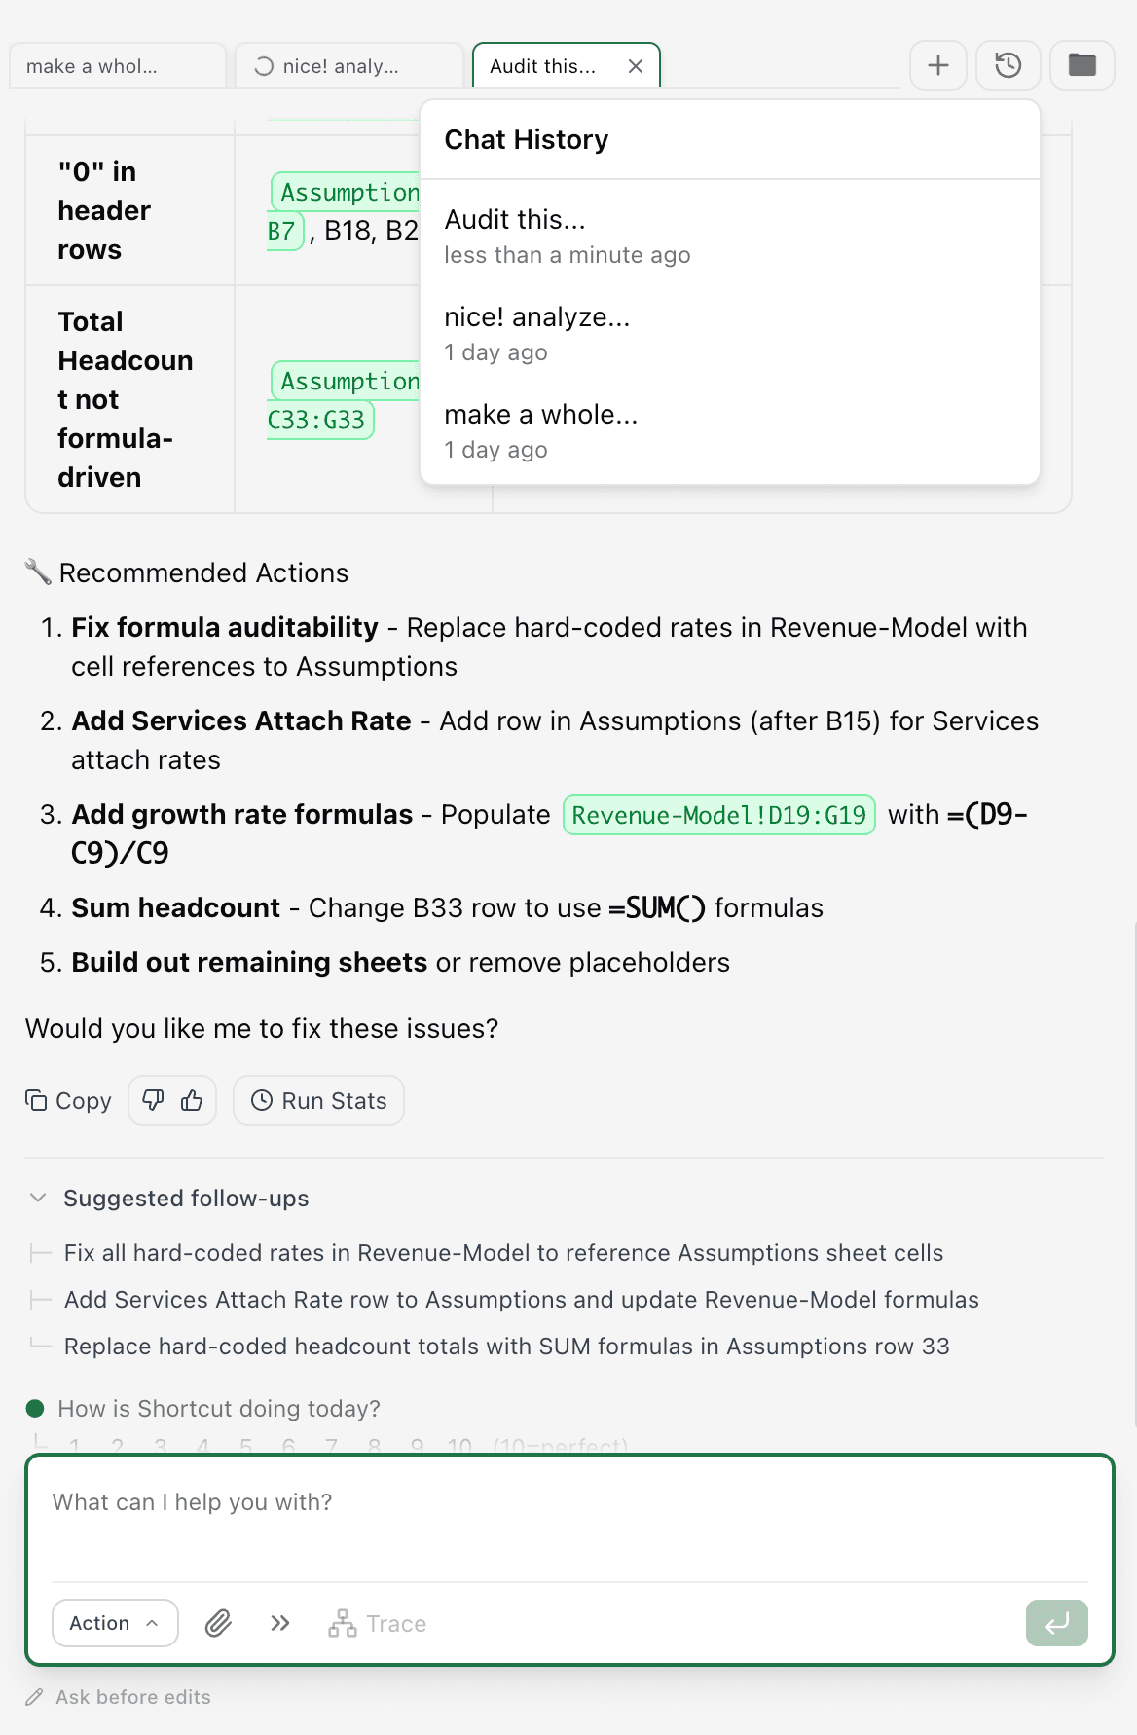Open the Action mode dropdown
The image size is (1137, 1735).
[x=114, y=1623]
